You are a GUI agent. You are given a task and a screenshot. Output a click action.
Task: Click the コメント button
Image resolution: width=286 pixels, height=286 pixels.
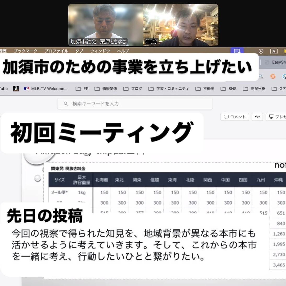point(235,117)
